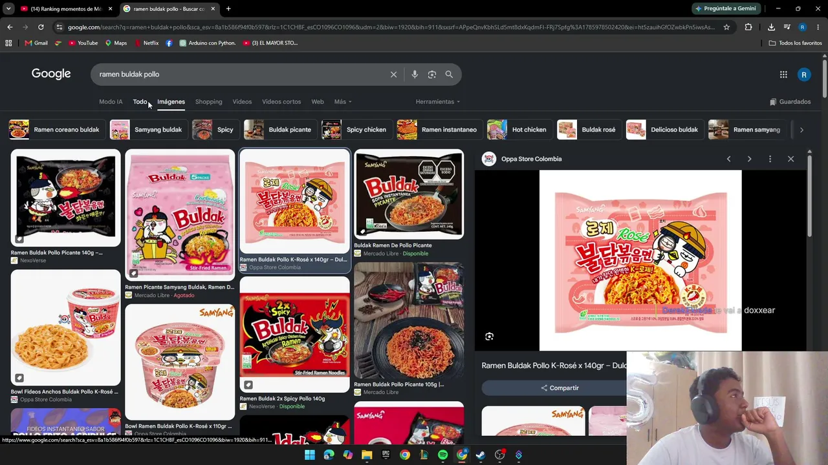828x465 pixels.
Task: Reload the page in Chrome
Action: point(41,27)
